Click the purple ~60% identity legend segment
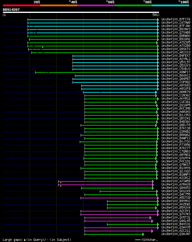Screen dimensions: 192x242 tap(96, 5)
